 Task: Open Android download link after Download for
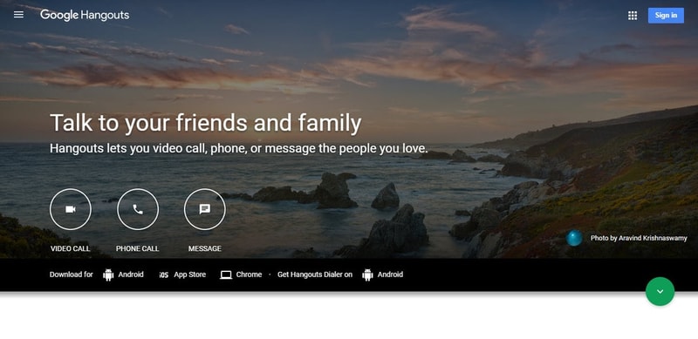pos(131,275)
